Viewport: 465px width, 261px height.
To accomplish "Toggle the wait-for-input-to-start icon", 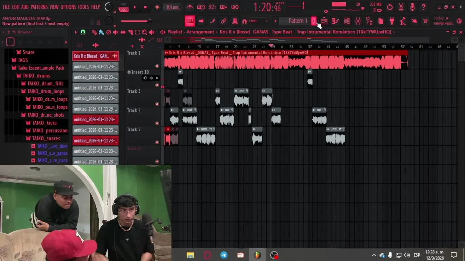I will pyautogui.click(x=201, y=7).
